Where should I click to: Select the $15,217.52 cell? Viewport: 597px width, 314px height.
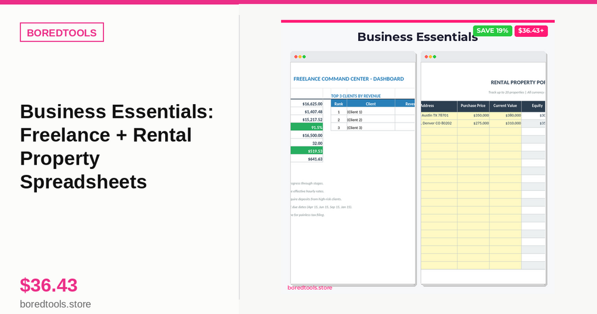[307, 120]
